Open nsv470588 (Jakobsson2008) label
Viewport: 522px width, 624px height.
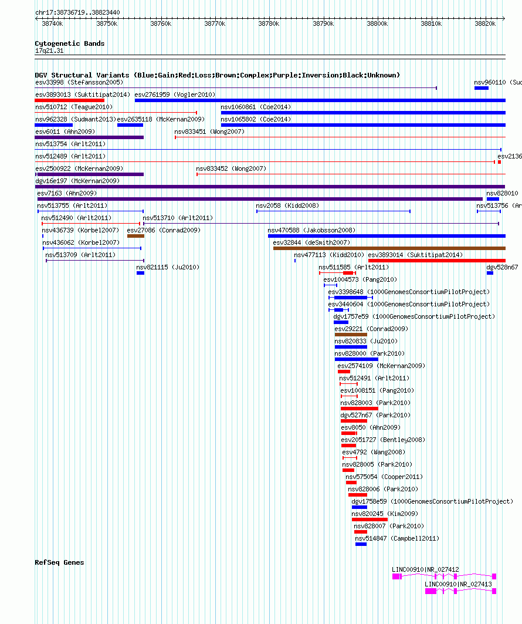(x=311, y=231)
